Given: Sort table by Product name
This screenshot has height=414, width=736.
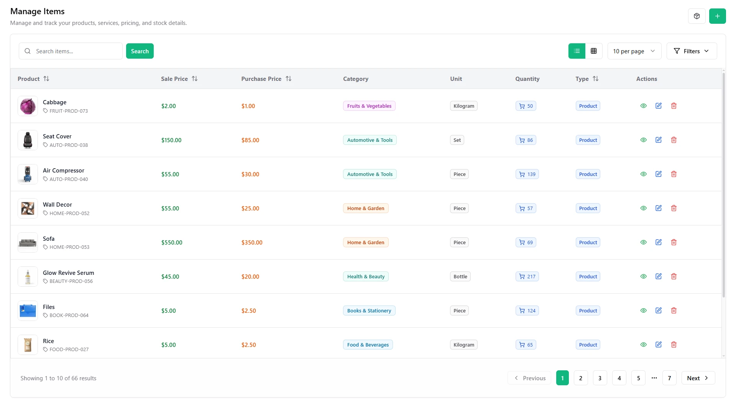Looking at the screenshot, I should 33,79.
